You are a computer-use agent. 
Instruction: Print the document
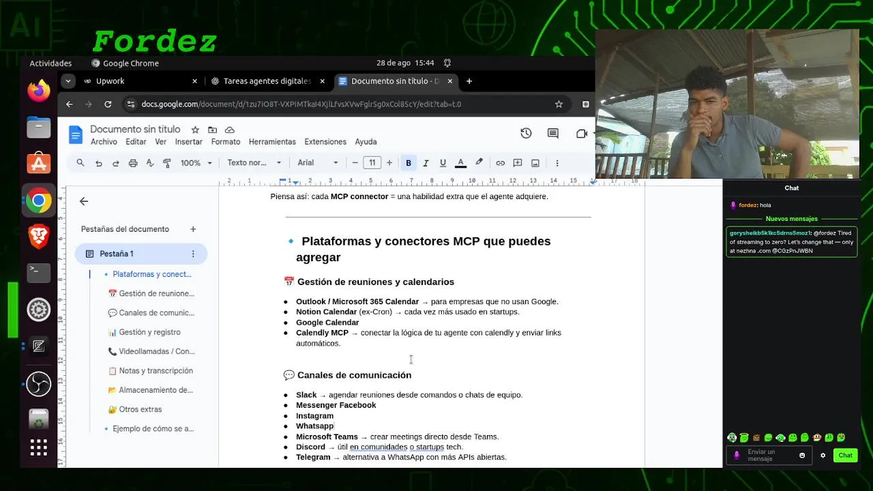click(x=133, y=163)
